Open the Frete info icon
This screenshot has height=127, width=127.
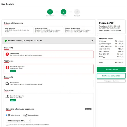pyautogui.click(x=104, y=57)
